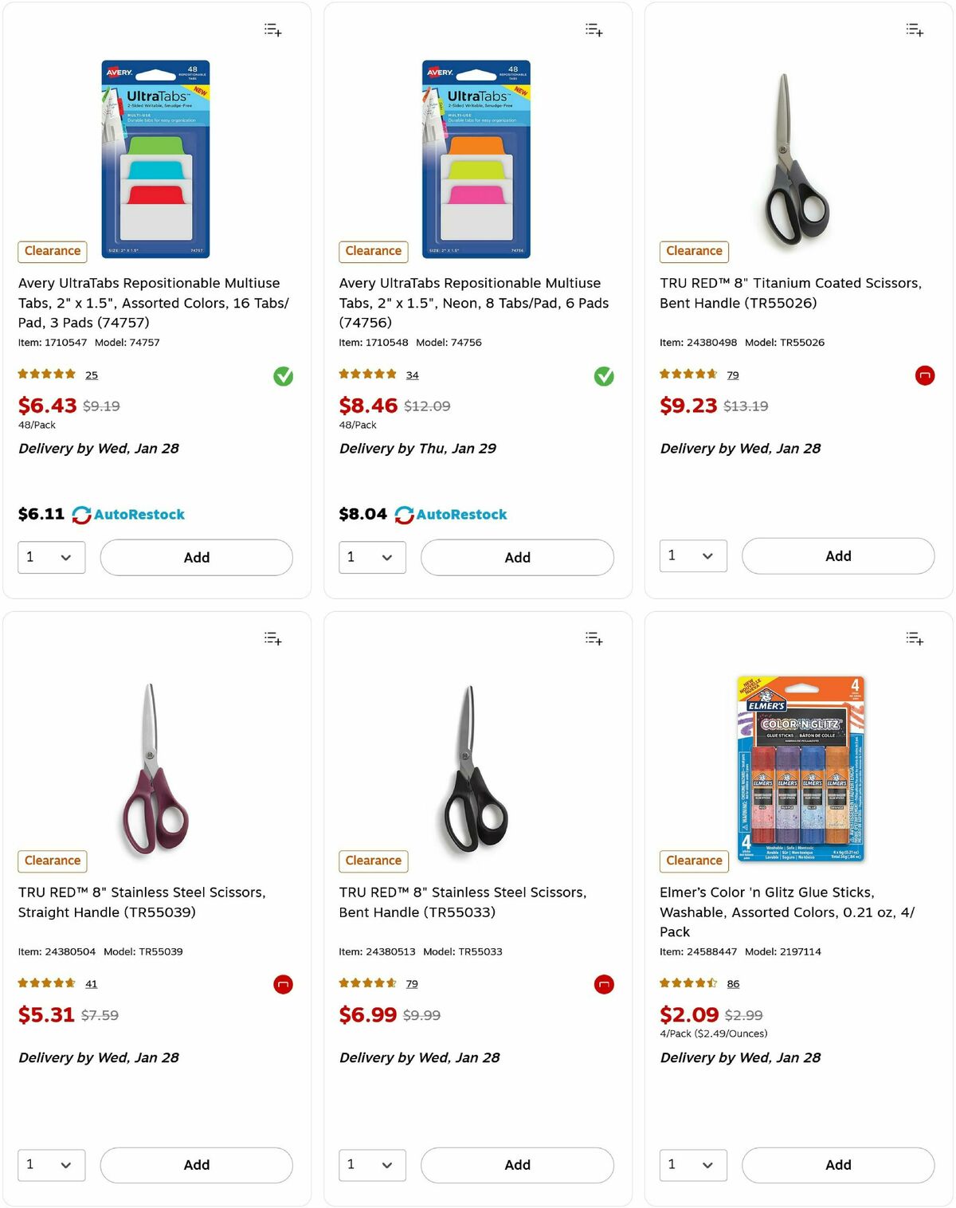Click the green availability checkmark on Avery UltraTabs 74757
The image size is (956, 1208).
click(x=284, y=375)
